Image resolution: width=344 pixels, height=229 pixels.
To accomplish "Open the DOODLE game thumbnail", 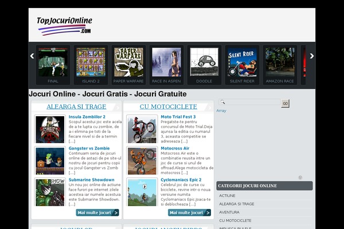I will pos(204,62).
